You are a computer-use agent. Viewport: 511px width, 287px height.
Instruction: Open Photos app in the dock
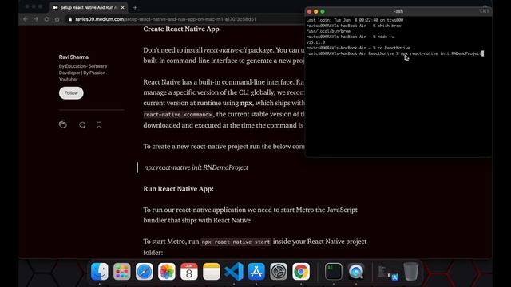click(x=167, y=271)
